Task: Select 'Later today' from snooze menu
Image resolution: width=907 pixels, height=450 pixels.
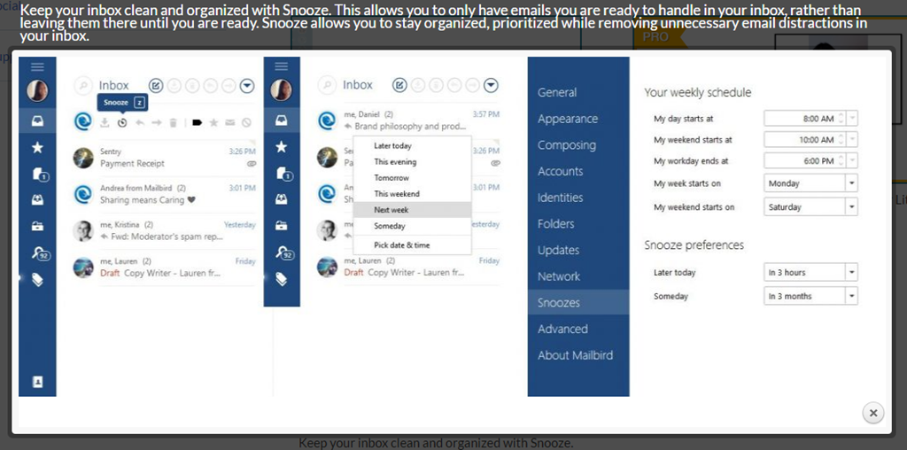Action: click(x=392, y=146)
